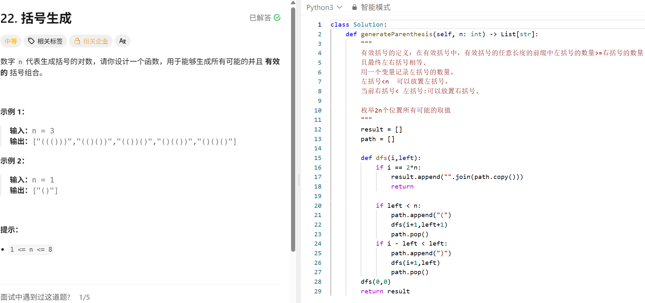Click the 'def generateParenthesis' code line
645x303 pixels.
click(x=442, y=34)
